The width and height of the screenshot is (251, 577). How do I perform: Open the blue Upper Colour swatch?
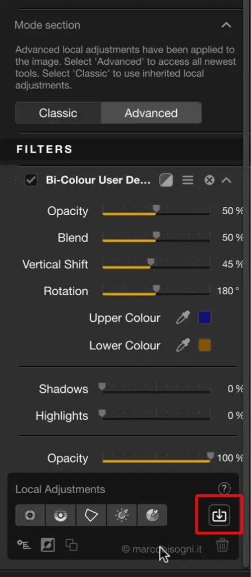click(204, 318)
